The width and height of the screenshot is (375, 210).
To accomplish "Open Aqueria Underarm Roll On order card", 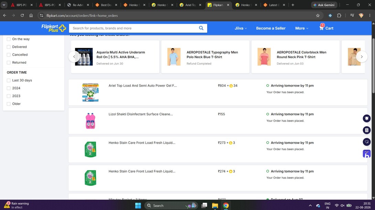I will click(x=115, y=57).
